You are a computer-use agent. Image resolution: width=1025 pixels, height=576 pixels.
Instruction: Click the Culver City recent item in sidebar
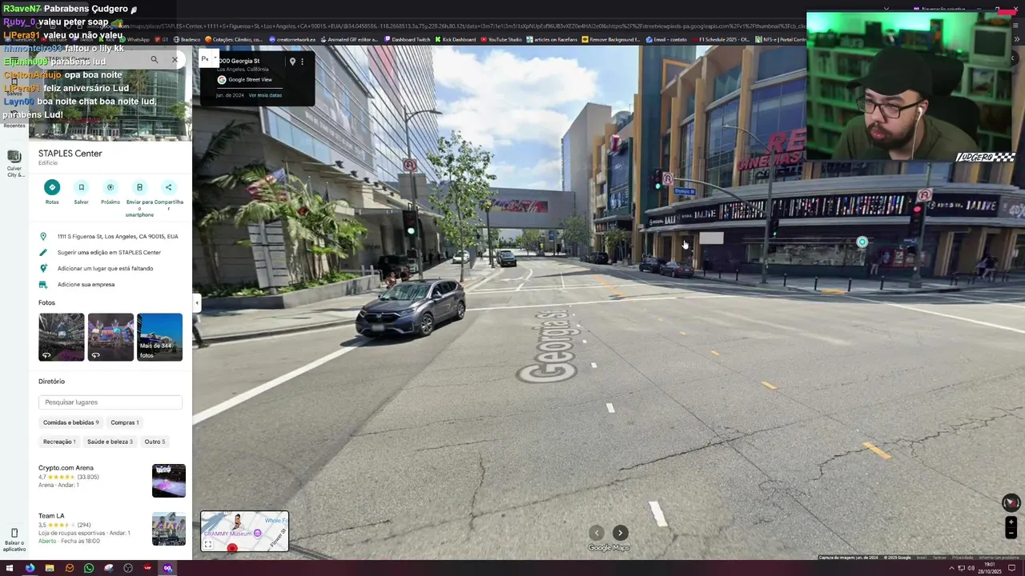click(x=14, y=162)
